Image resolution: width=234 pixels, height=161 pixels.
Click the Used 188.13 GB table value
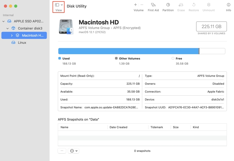tap(133, 100)
